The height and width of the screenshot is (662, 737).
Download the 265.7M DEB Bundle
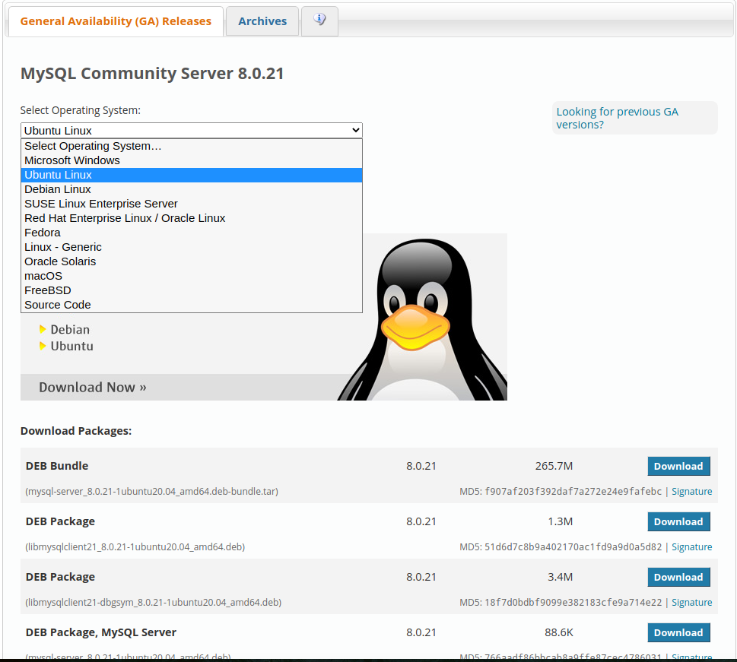pyautogui.click(x=678, y=466)
